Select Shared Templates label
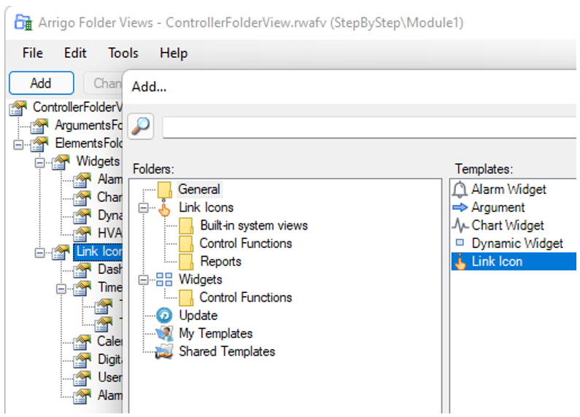 tap(227, 351)
